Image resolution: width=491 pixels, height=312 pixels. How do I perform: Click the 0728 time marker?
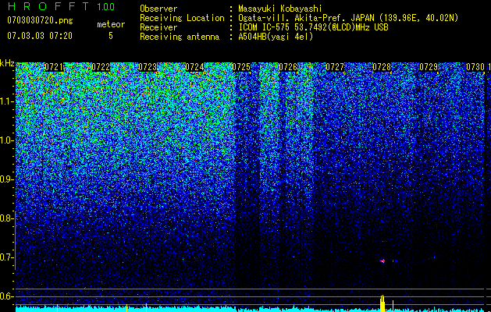coord(382,67)
